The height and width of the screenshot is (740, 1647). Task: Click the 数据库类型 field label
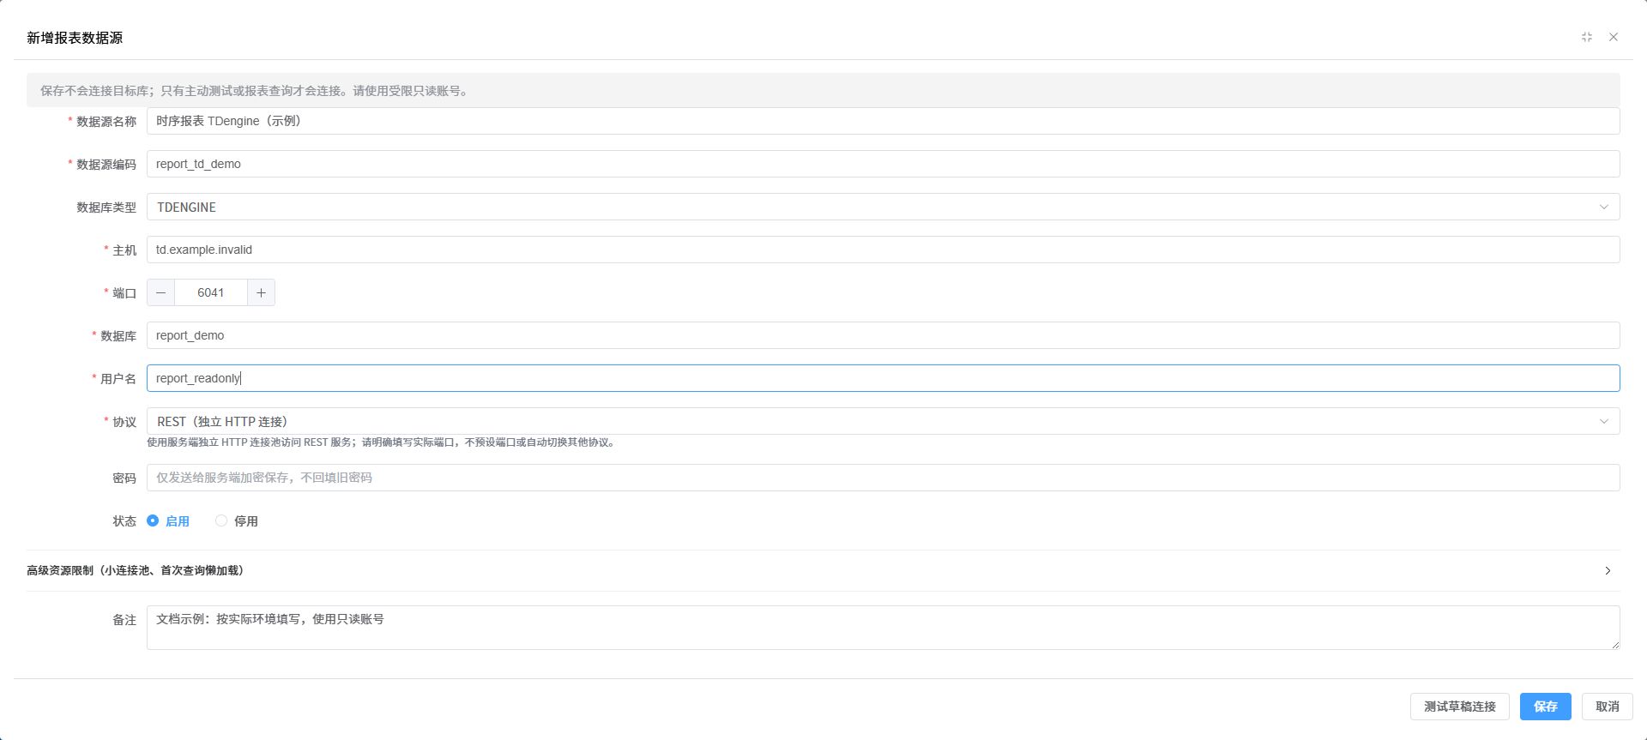click(106, 207)
